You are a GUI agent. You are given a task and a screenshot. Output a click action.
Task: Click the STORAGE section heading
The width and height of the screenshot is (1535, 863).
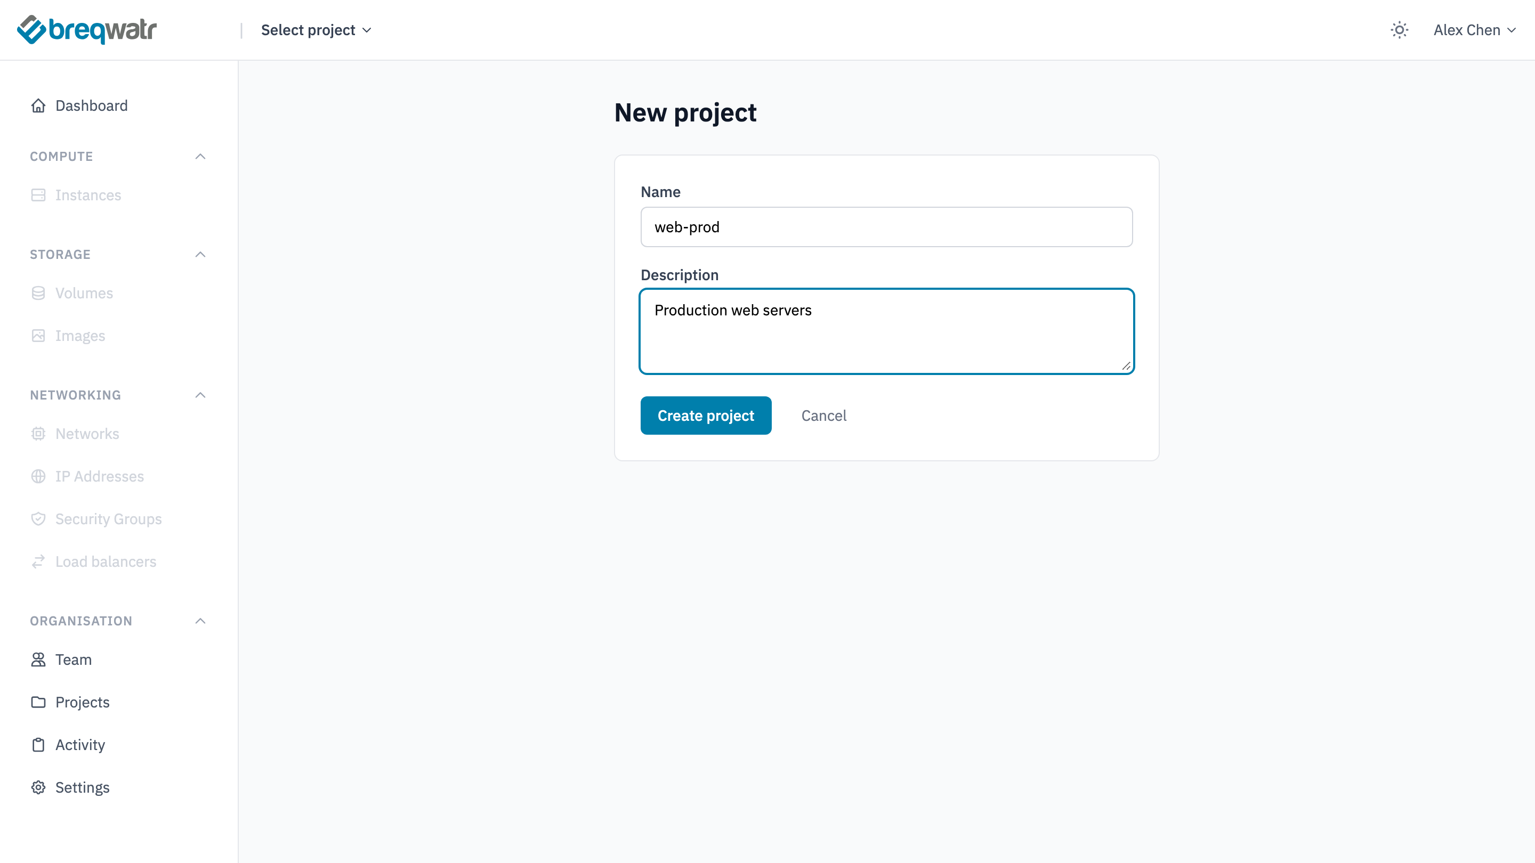[x=60, y=254]
